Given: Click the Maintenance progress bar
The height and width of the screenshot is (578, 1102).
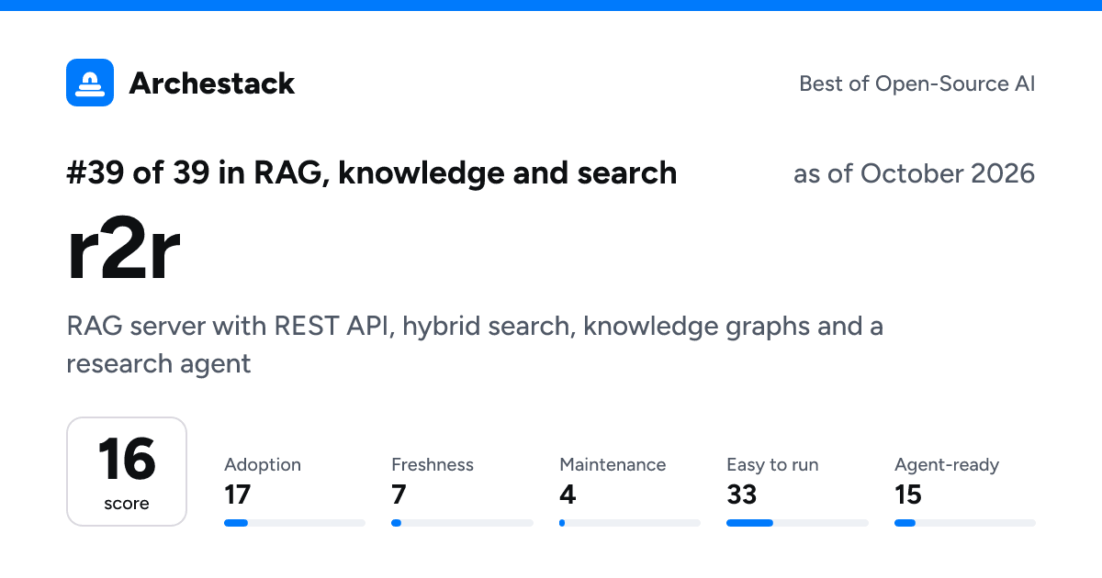Looking at the screenshot, I should [630, 523].
